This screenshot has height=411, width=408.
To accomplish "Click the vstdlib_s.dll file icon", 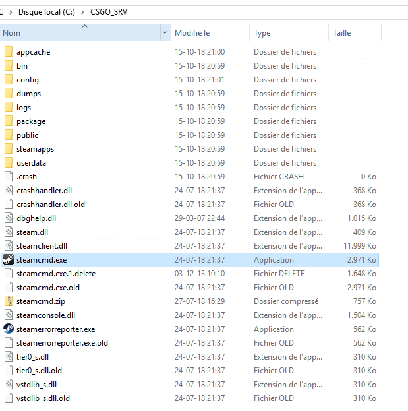I will 9,385.
